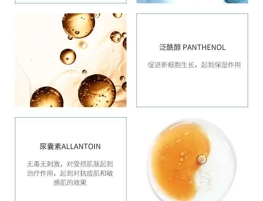The image size is (263, 201).
Task: Click the 促进新细胞生长，起到保湿作用 description
Action: 194,65
